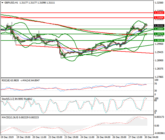
Task: Open the chart menu triangle beside GBPUSD,H1
Action: pyautogui.click(x=2, y=3)
